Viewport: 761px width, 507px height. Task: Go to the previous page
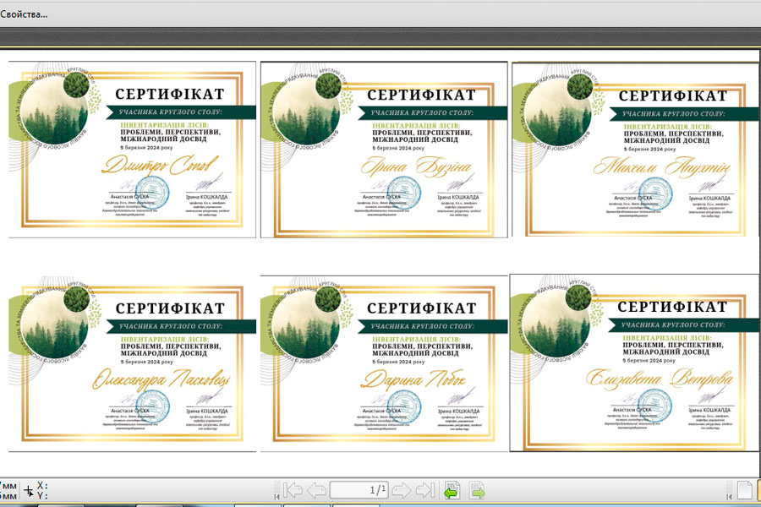(316, 490)
